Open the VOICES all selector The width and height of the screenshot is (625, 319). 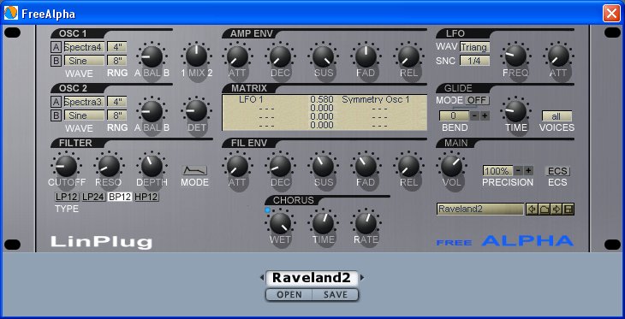click(x=557, y=116)
